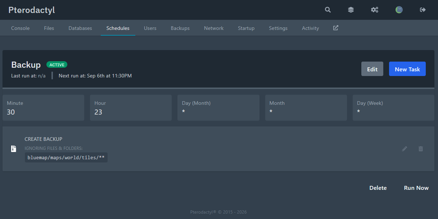Image resolution: width=438 pixels, height=219 pixels.
Task: Go to the Users tab
Action: (x=150, y=28)
